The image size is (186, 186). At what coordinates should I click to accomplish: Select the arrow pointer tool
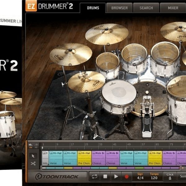(33, 156)
